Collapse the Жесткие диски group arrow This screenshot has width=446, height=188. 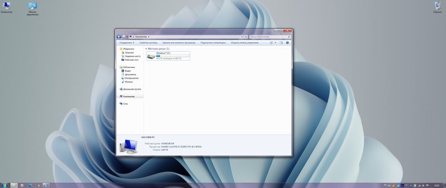[x=146, y=49]
